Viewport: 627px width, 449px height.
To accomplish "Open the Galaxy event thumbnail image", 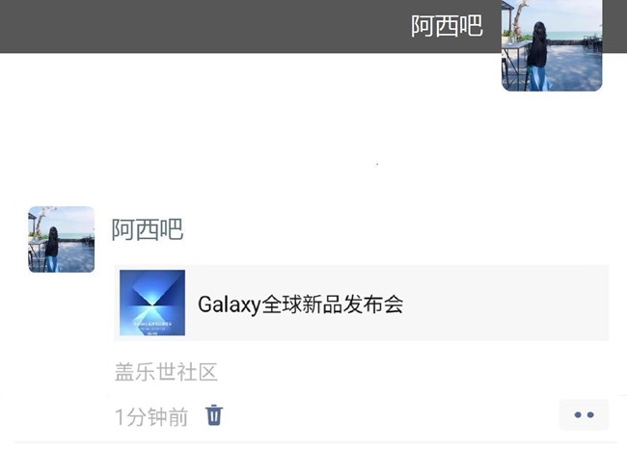I will 152,303.
